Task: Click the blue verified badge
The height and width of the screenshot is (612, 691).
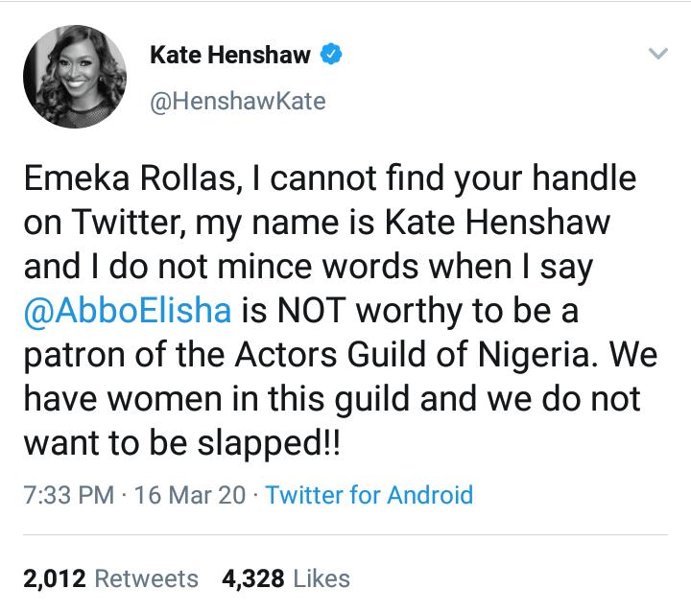Action: point(331,55)
